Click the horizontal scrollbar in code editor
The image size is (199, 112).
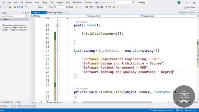point(118,102)
